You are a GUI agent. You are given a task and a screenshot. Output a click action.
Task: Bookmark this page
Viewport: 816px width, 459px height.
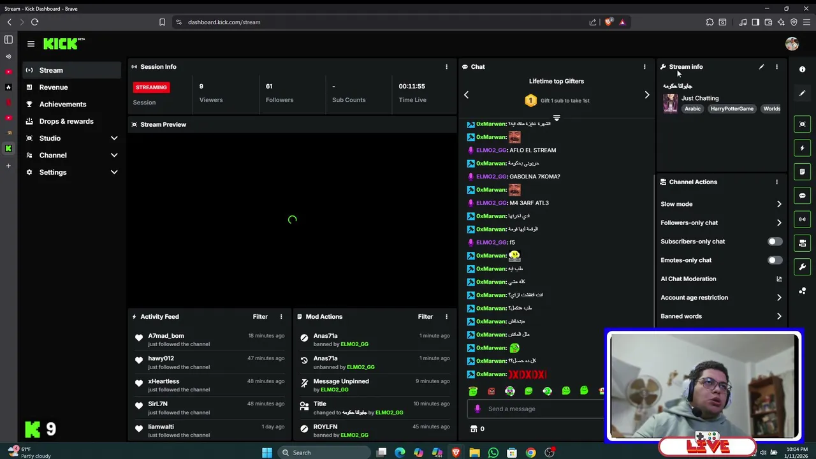pyautogui.click(x=162, y=22)
